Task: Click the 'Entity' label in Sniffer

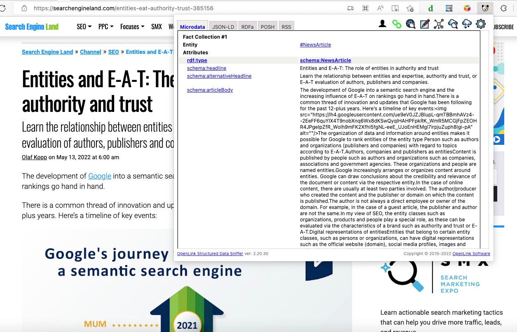Action: tap(190, 45)
